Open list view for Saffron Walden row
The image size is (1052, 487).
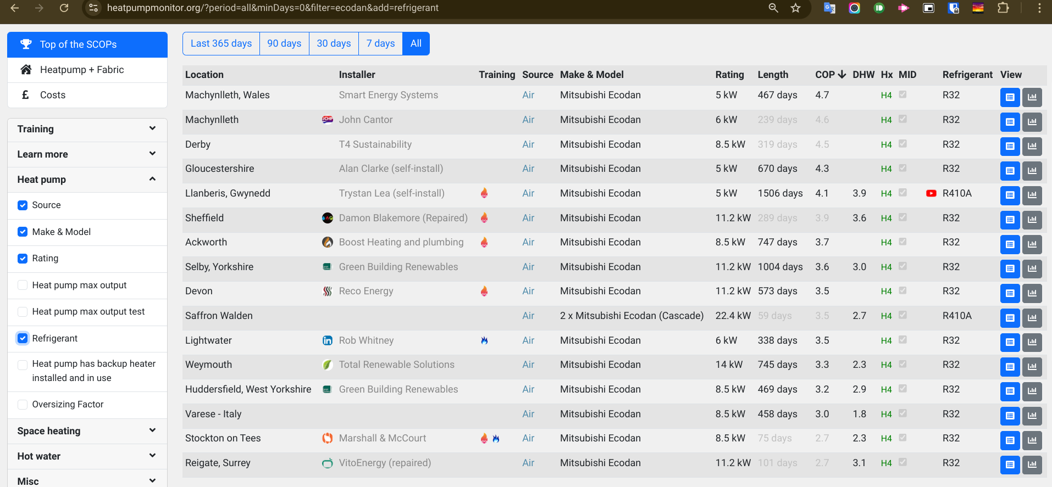click(x=1010, y=318)
